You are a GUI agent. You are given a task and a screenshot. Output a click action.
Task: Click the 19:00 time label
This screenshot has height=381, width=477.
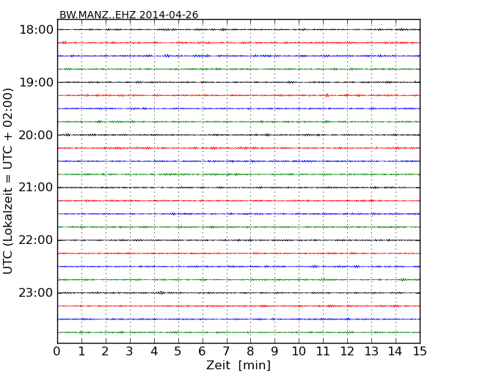tap(36, 82)
